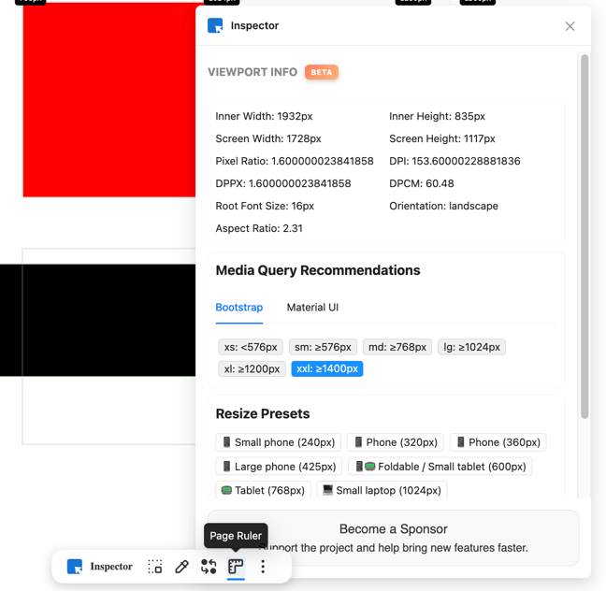Activate the element selection tool icon
606x591 pixels.
pyautogui.click(x=155, y=567)
